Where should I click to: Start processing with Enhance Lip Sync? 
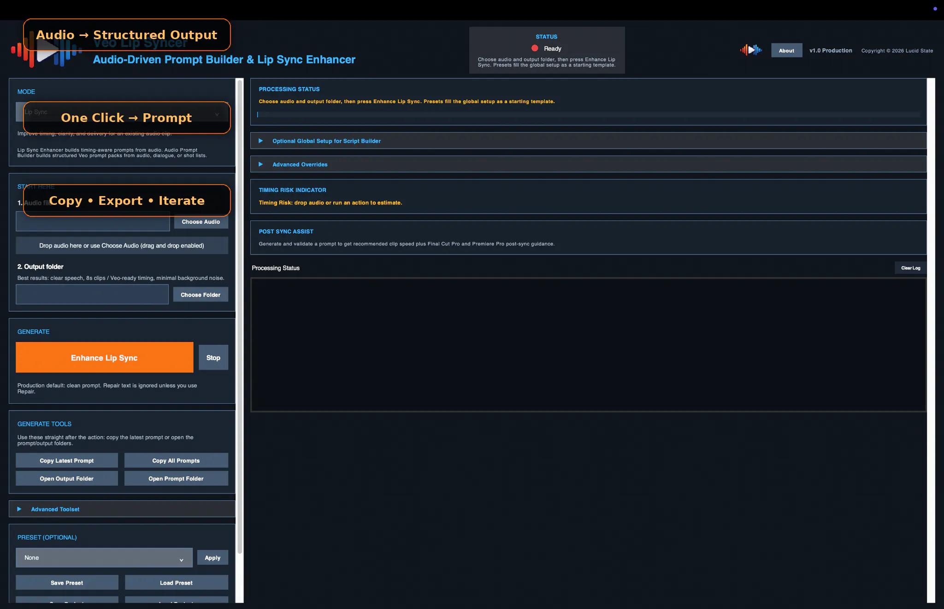coord(105,357)
